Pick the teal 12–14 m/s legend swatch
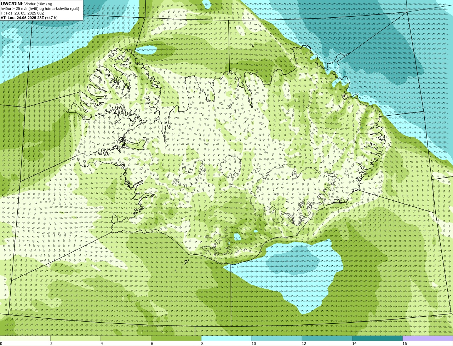Image resolution: width=453 pixels, height=346 pixels. [x=327, y=339]
